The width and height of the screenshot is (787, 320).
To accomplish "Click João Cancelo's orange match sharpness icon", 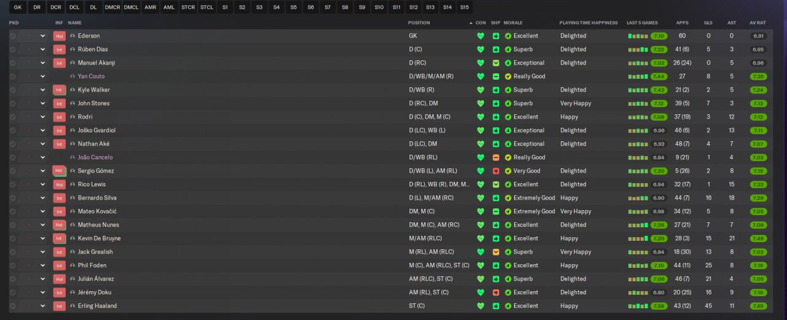I will [496, 157].
